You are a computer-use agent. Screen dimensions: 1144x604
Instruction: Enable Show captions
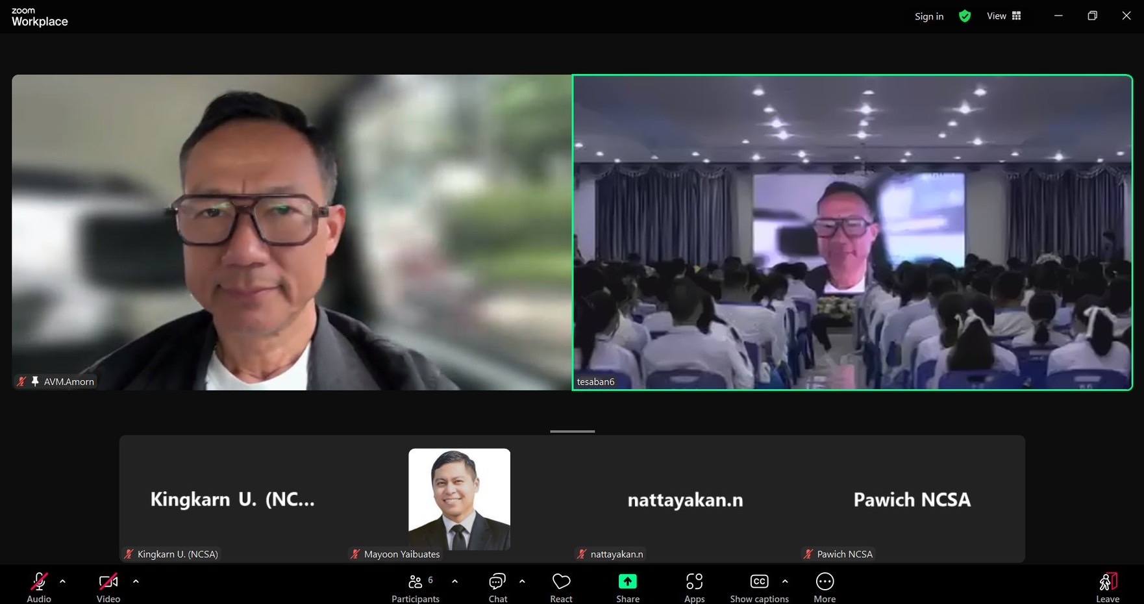[x=759, y=587]
